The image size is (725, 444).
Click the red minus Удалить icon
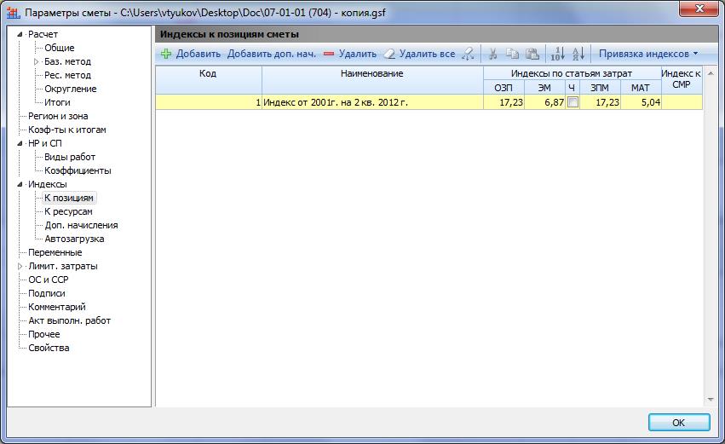click(x=329, y=54)
